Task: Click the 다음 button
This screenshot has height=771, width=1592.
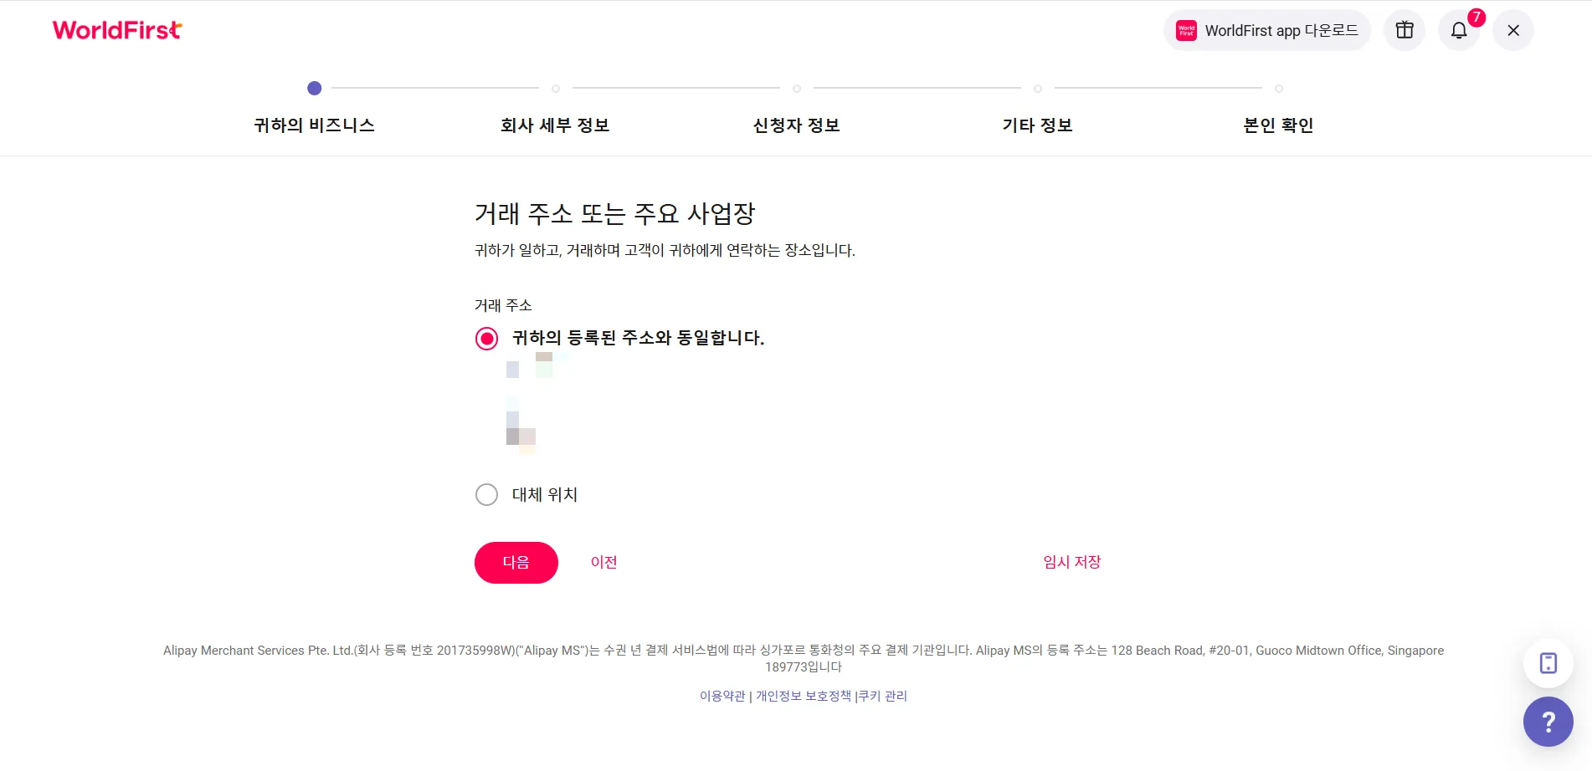Action: coord(516,563)
